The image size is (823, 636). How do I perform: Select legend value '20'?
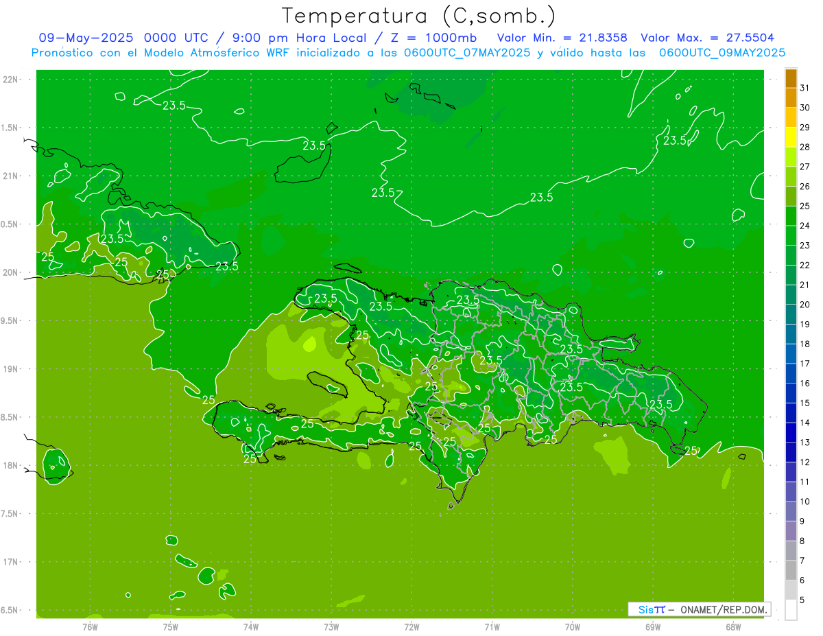[805, 305]
